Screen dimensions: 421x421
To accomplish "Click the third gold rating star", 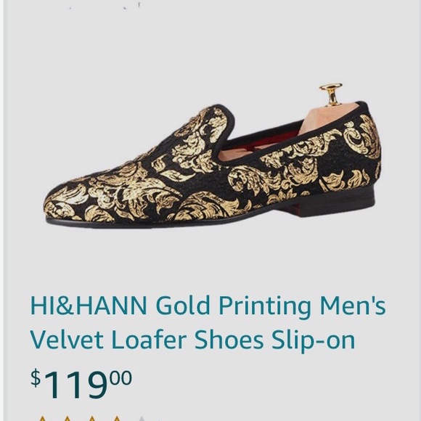I will (x=92, y=419).
